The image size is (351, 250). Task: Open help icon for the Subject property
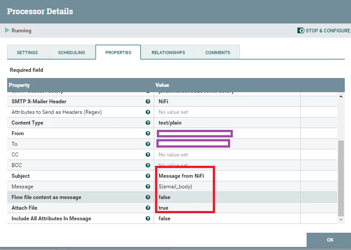click(x=148, y=176)
